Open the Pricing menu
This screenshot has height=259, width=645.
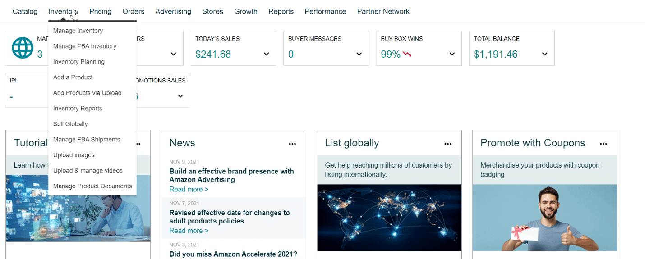[x=100, y=11]
